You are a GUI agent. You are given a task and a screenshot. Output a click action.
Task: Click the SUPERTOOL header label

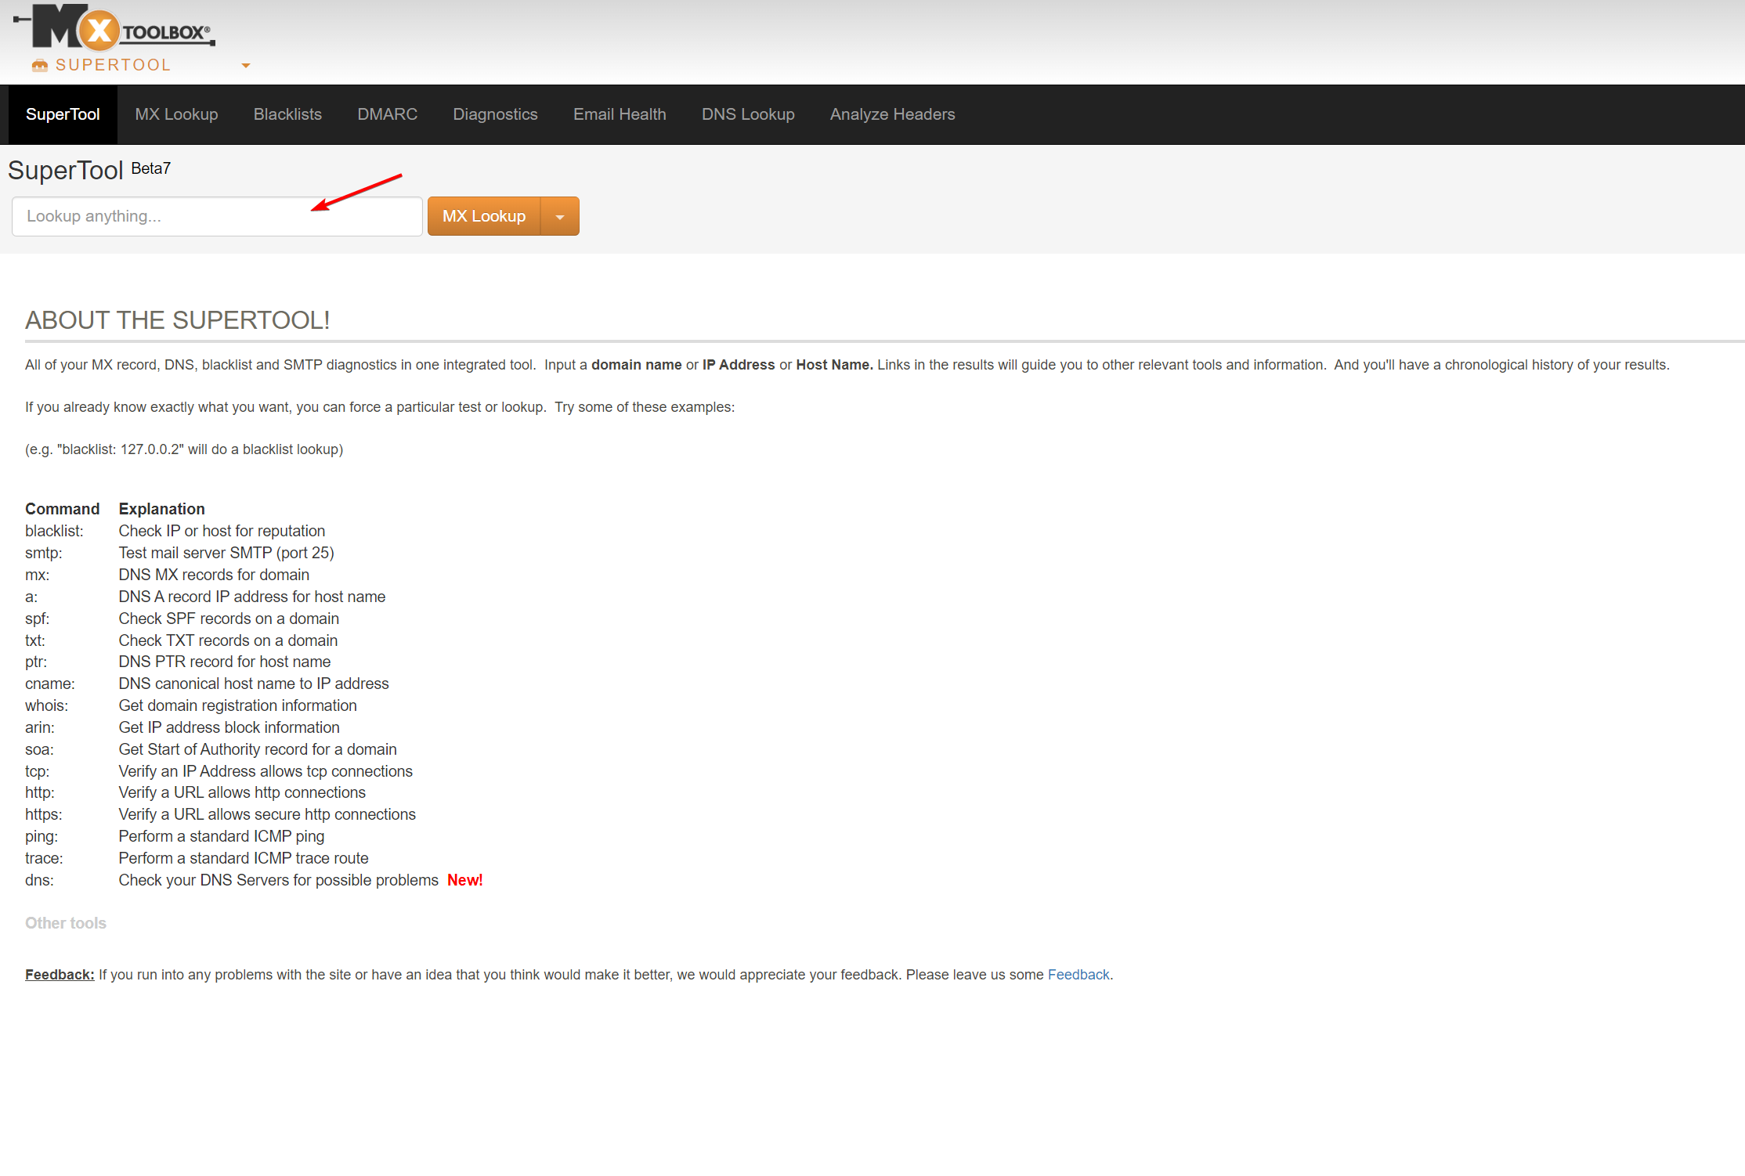pos(114,65)
